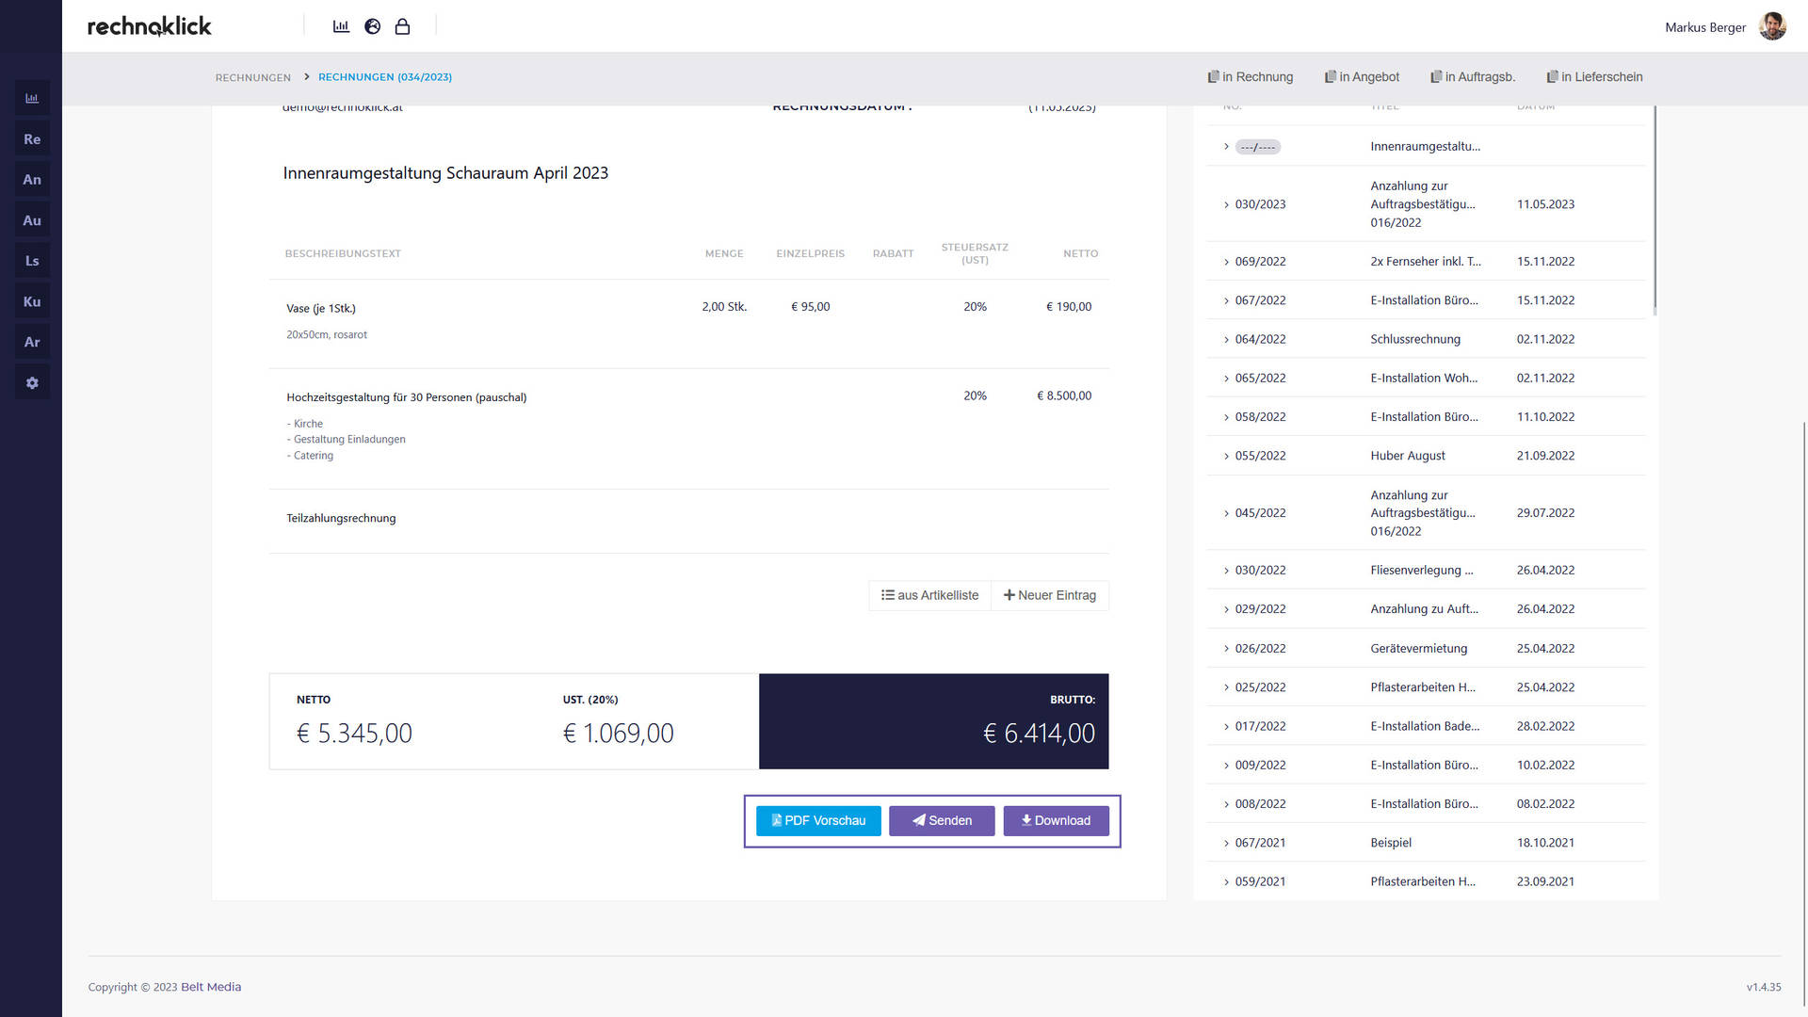Click the Download button
This screenshot has height=1017, width=1808.
click(1056, 820)
